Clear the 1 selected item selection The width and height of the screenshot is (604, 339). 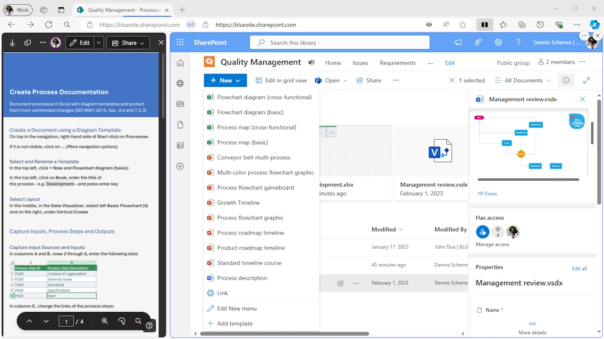(452, 81)
